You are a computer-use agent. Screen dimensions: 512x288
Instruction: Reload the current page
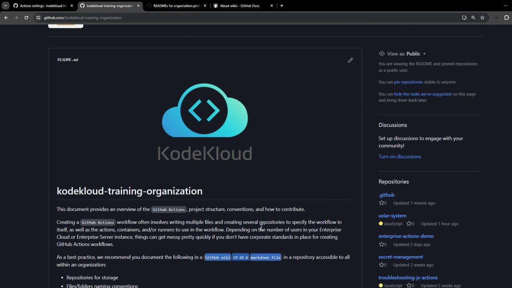26,18
